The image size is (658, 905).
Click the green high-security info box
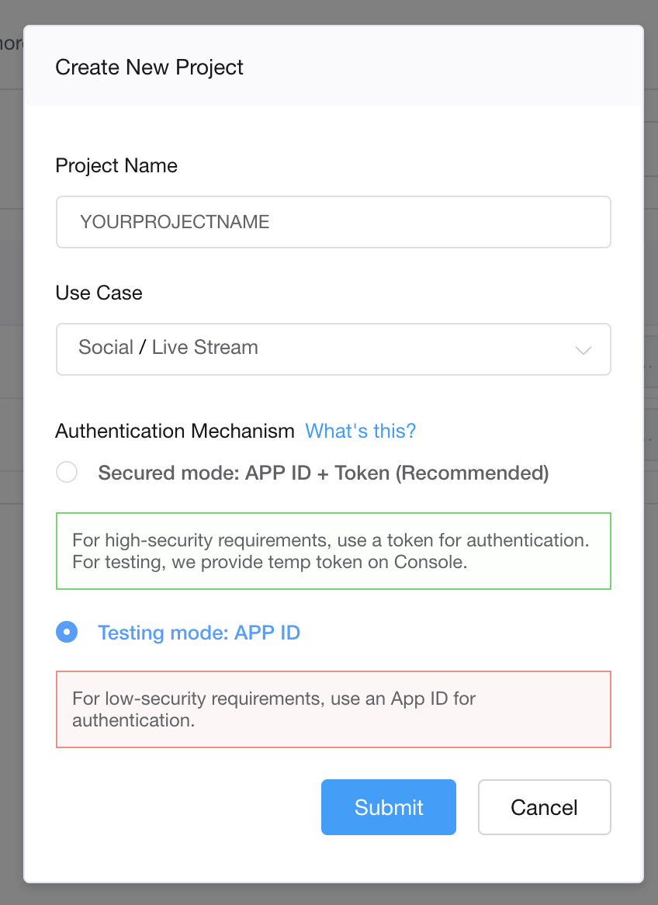click(x=334, y=550)
